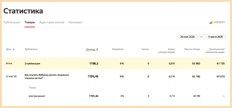The width and height of the screenshot is (232, 108).
Task: Sort by Дата column arrow
Action: point(14,49)
